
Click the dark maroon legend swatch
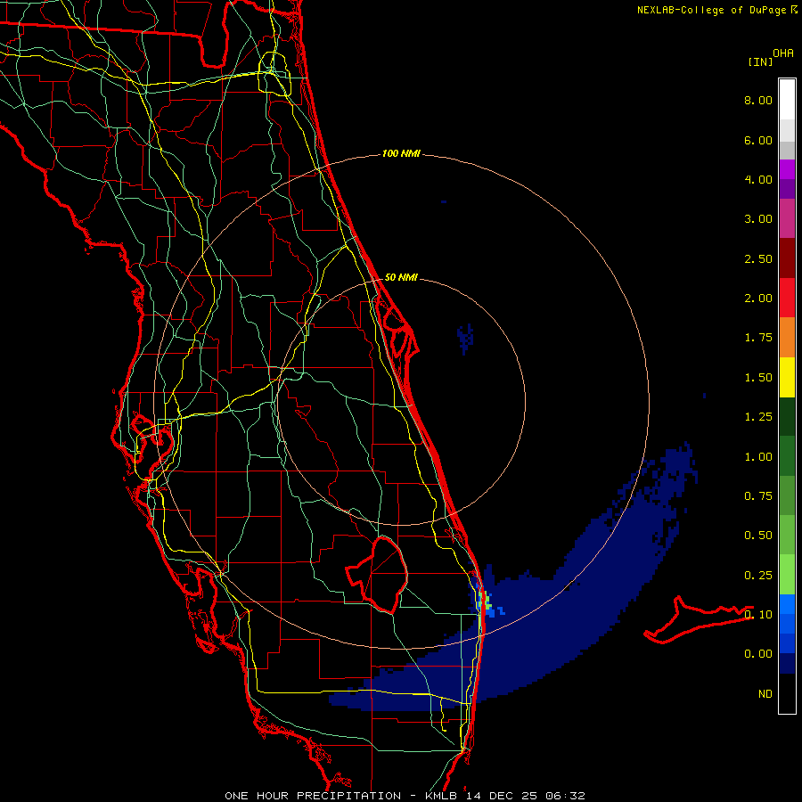coord(787,258)
